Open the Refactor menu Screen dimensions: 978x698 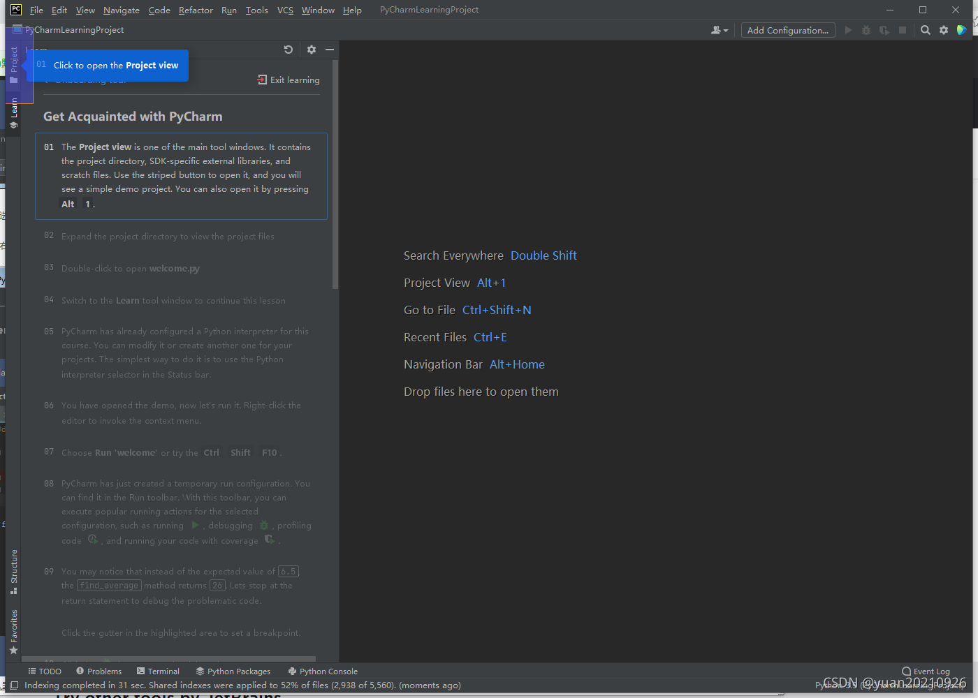coord(196,10)
